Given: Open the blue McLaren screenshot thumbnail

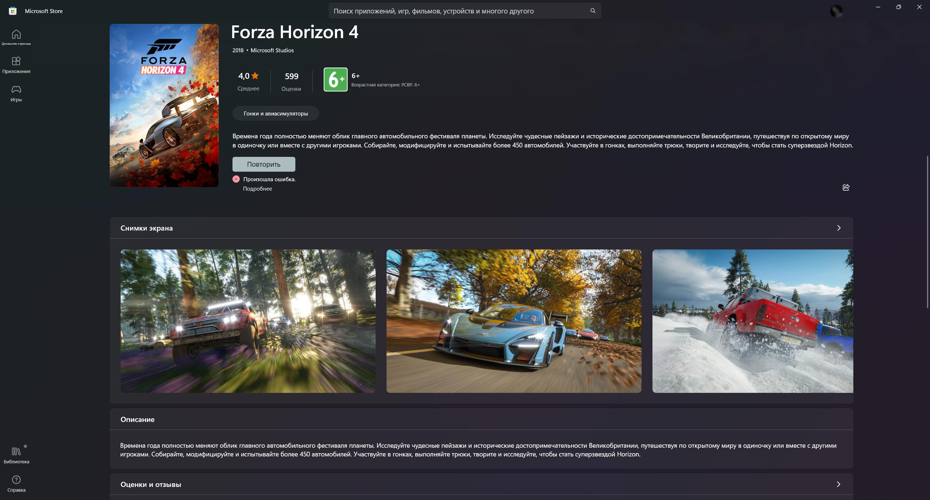Looking at the screenshot, I should coord(514,321).
